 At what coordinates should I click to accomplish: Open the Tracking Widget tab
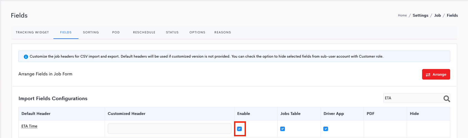(x=32, y=32)
